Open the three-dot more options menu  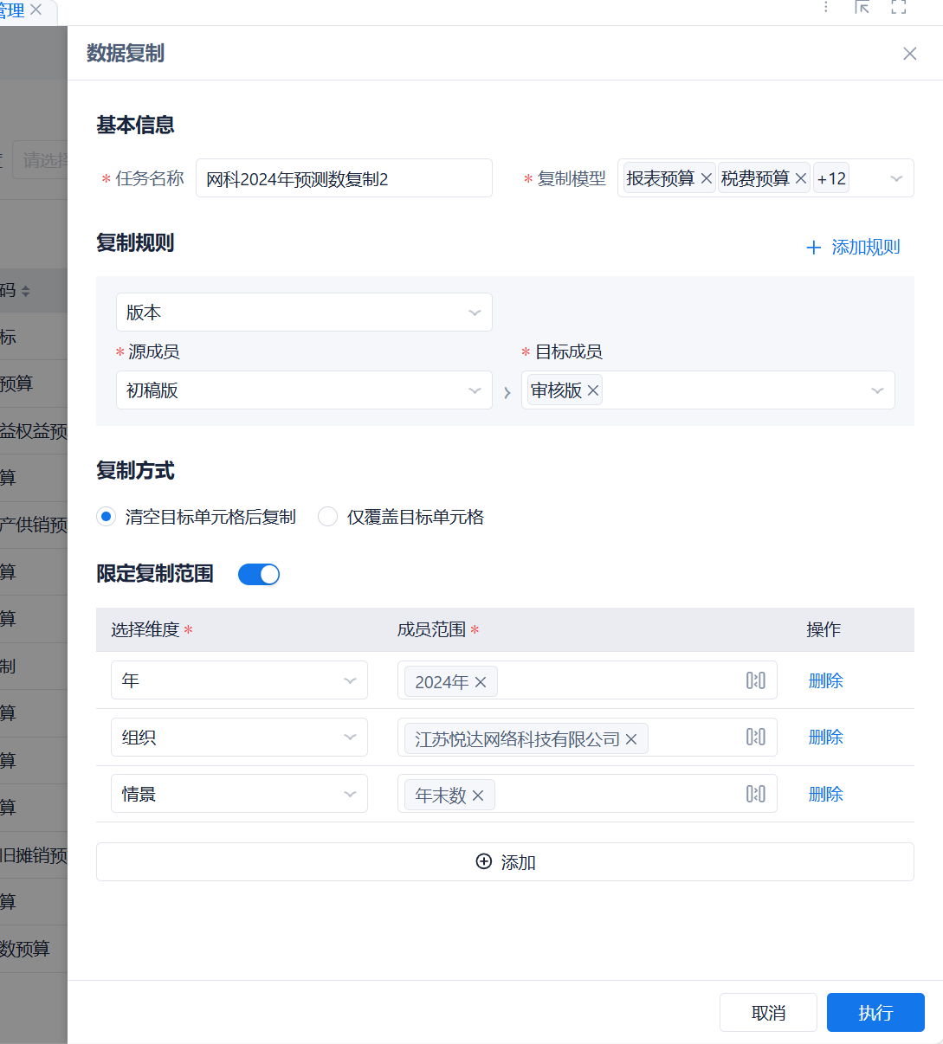click(825, 7)
